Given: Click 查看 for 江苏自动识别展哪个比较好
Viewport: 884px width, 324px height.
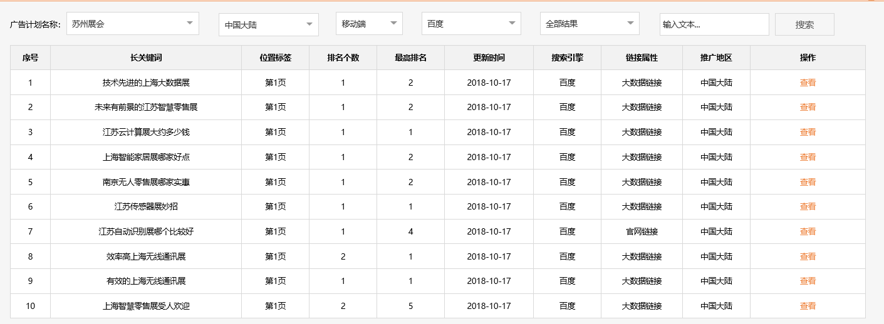Looking at the screenshot, I should [808, 231].
